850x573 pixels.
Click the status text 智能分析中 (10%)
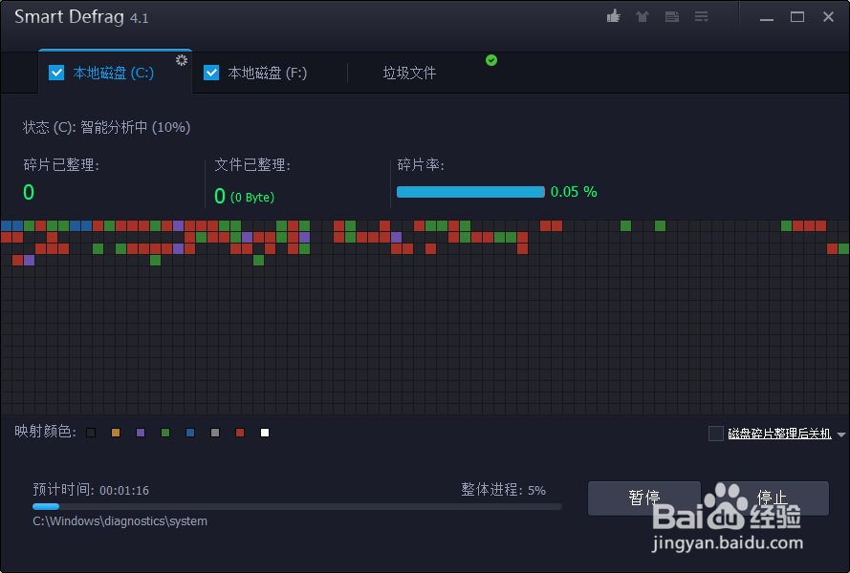click(x=136, y=127)
